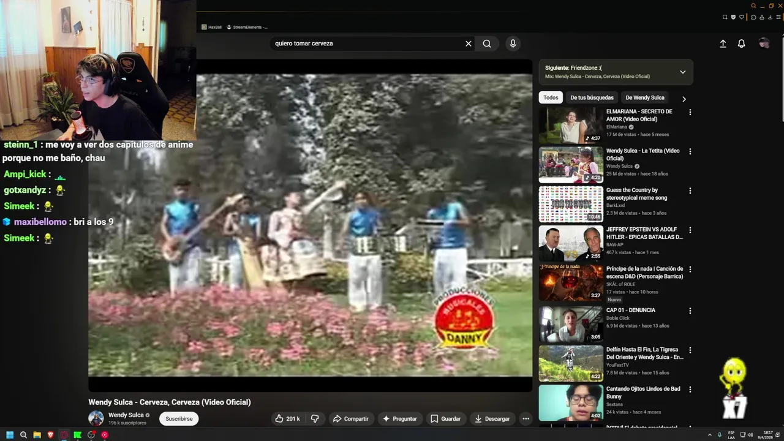Screen dimensions: 784x441
Task: Open the StreamElements bookmark
Action: (247, 27)
